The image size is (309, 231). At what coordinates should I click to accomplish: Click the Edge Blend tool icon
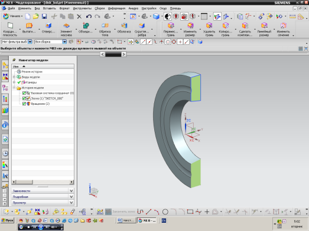click(142, 29)
